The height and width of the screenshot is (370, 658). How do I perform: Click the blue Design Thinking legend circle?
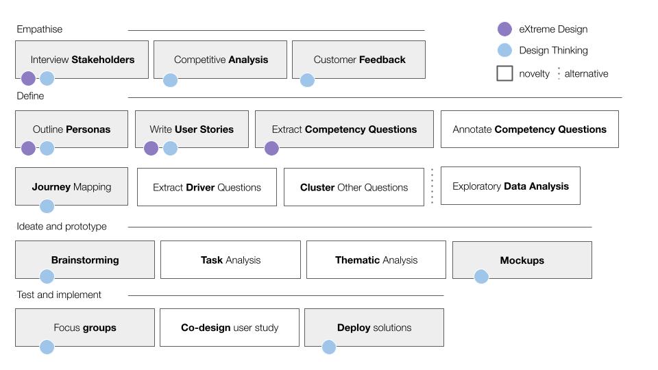504,50
